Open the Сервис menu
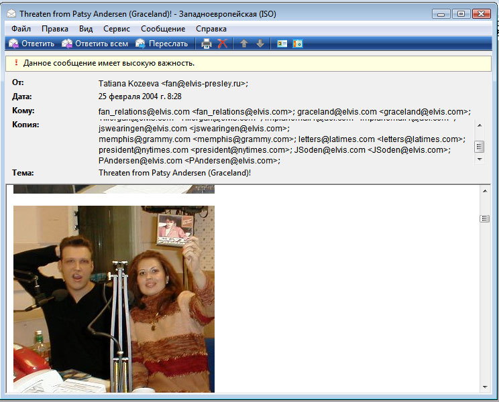The width and height of the screenshot is (499, 402). coord(117,29)
